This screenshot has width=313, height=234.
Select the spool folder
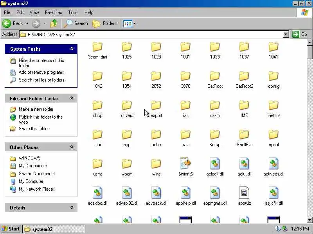[273, 139]
